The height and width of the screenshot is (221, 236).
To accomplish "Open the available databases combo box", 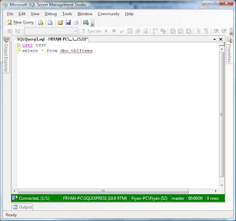I will pos(51,31).
